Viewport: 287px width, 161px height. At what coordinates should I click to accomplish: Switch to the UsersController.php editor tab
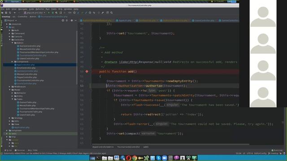click(204, 21)
